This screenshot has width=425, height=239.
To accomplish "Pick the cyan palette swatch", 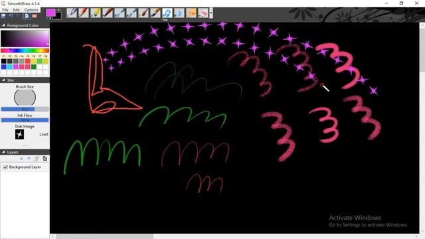I will coord(10,66).
